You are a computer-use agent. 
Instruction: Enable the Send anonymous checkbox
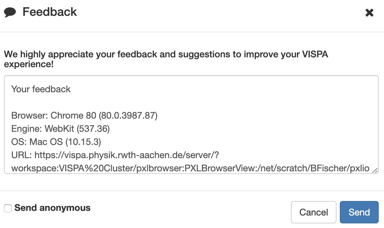[x=7, y=208]
